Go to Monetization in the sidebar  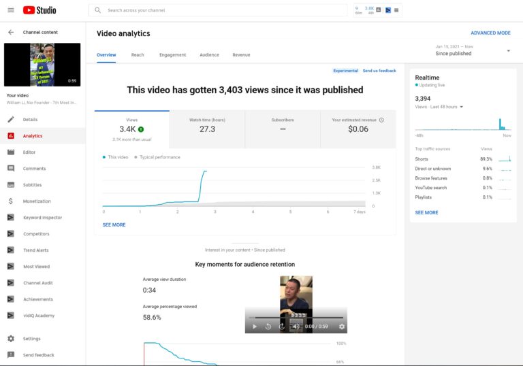(x=37, y=201)
